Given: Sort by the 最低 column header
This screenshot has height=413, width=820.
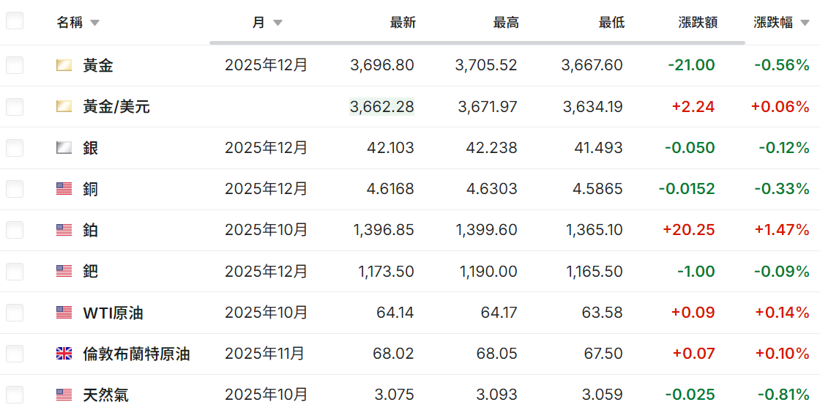Looking at the screenshot, I should tap(611, 23).
